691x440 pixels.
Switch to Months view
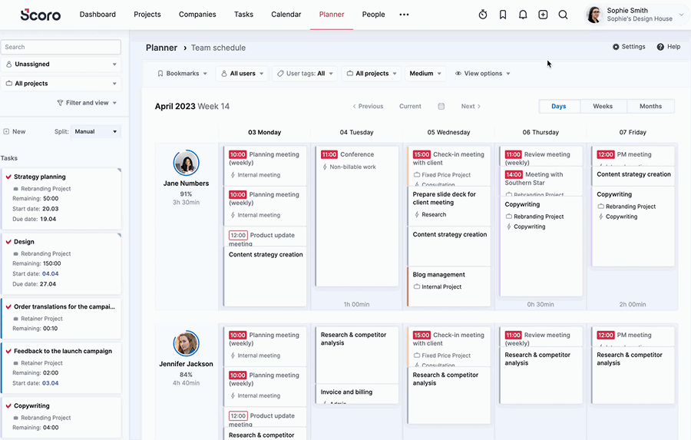[x=650, y=106]
